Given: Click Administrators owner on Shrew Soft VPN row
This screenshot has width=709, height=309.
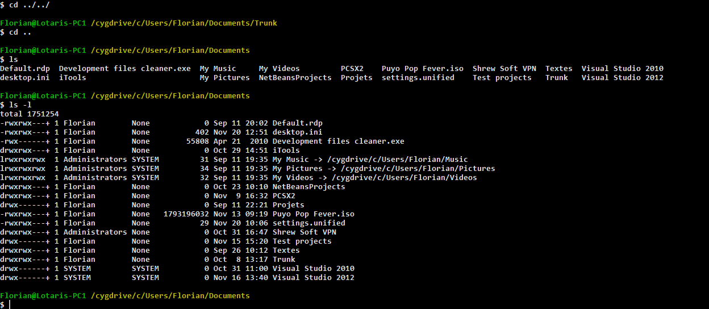Looking at the screenshot, I should (95, 232).
